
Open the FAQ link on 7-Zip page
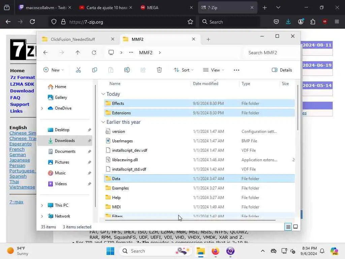tap(15, 97)
